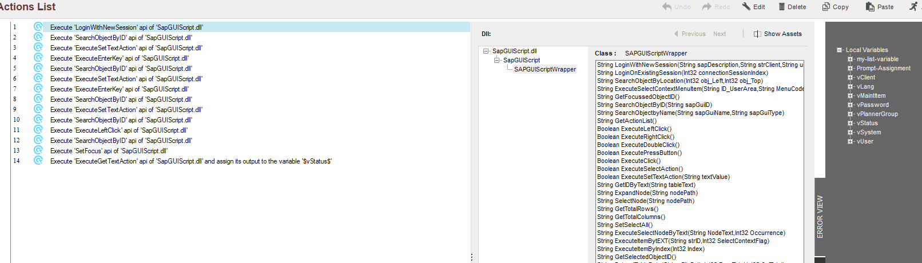Expand the my-list-variable node
This screenshot has width=922, height=263.
point(851,59)
